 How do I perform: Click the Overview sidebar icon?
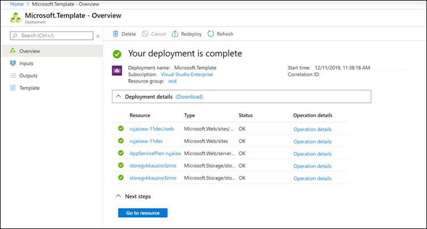pyautogui.click(x=13, y=51)
